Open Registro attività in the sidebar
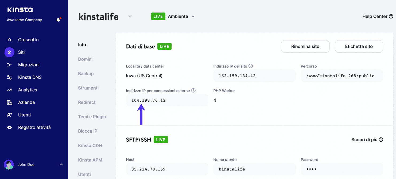Viewport: 396px width, 179px height. point(34,128)
